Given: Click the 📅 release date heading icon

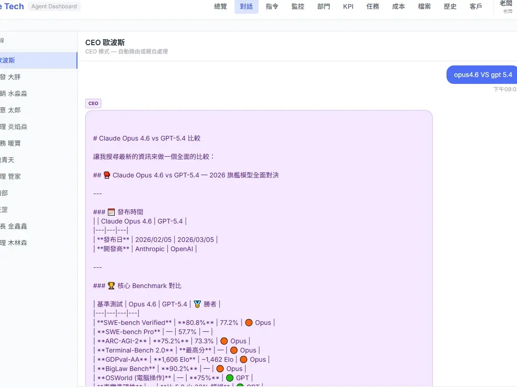Looking at the screenshot, I should tap(111, 212).
